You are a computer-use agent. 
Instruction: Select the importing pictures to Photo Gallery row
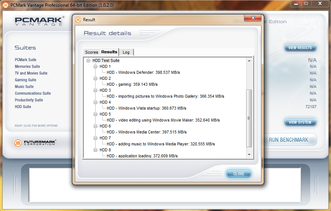pyautogui.click(x=165, y=96)
